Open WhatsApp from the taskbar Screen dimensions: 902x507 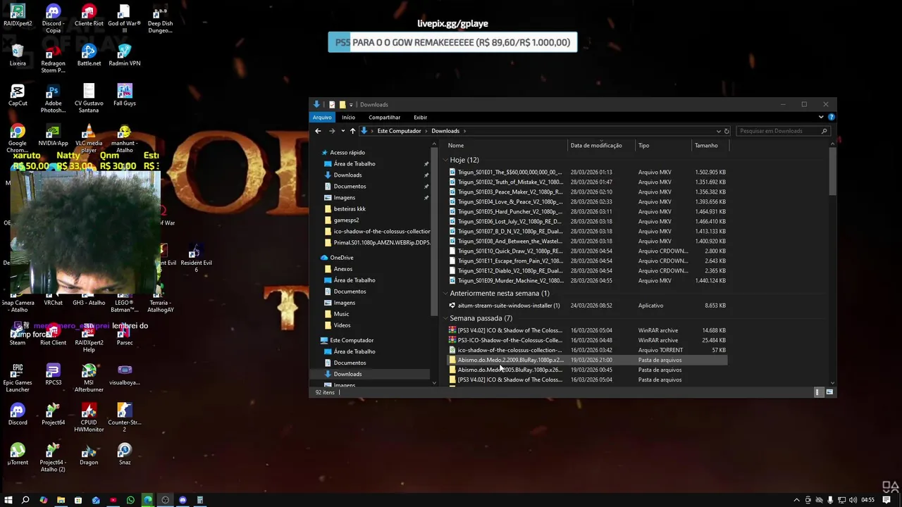click(x=130, y=500)
